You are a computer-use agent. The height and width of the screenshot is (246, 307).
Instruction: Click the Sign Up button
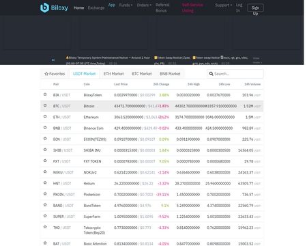(x=255, y=8)
